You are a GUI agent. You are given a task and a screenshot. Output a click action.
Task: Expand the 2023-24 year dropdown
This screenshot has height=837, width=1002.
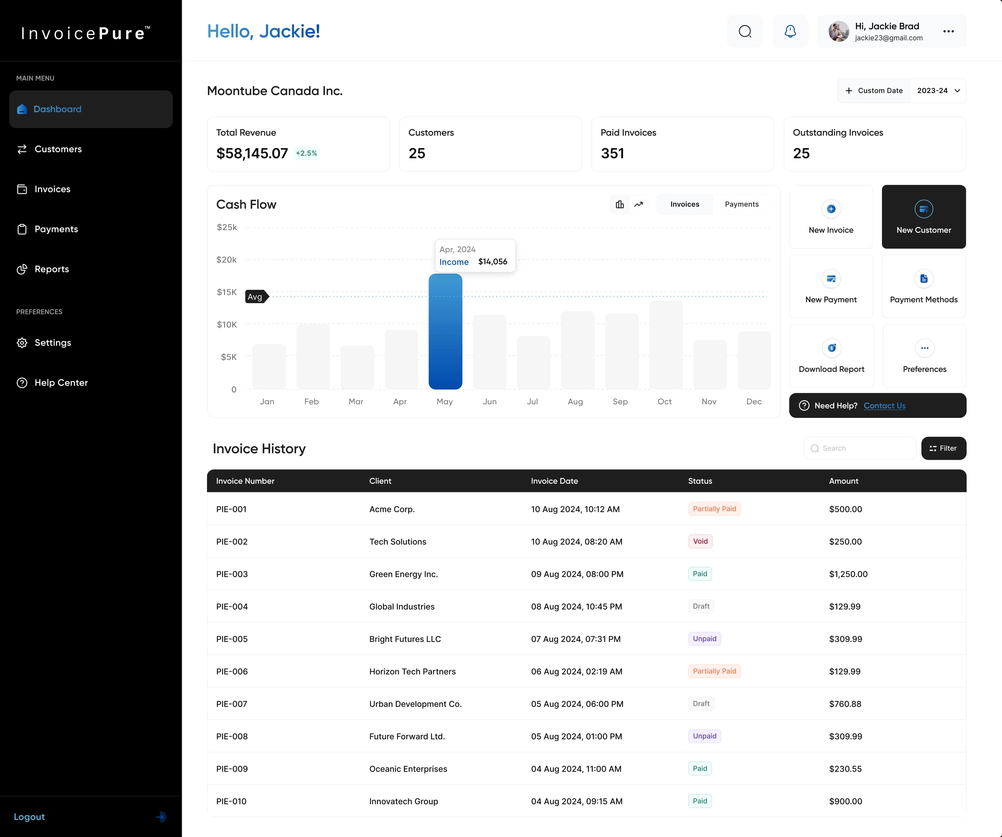tap(938, 91)
